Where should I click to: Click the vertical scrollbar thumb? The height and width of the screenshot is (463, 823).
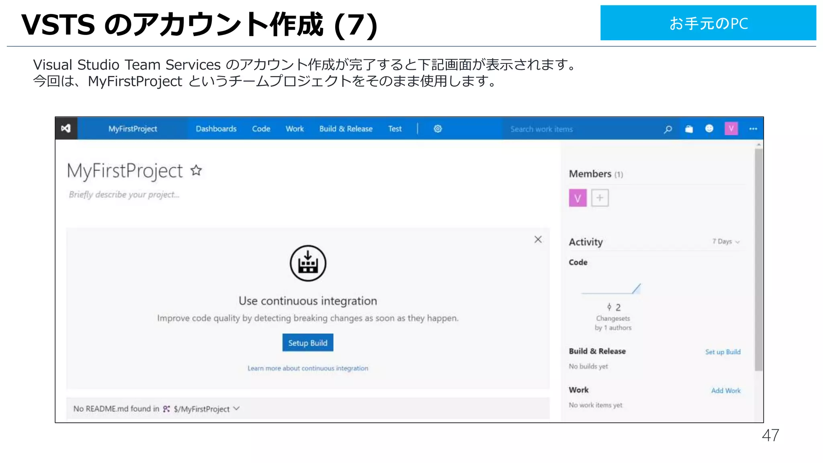pos(758,260)
